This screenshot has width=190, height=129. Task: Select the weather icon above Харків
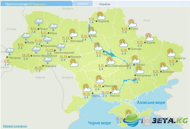(x=149, y=37)
